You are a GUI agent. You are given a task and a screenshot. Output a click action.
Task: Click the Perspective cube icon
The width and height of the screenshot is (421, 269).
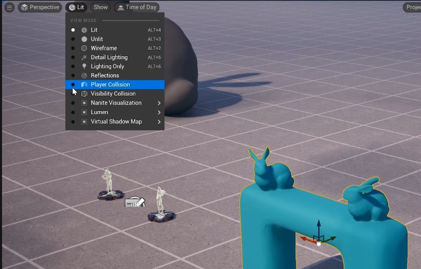coord(25,7)
